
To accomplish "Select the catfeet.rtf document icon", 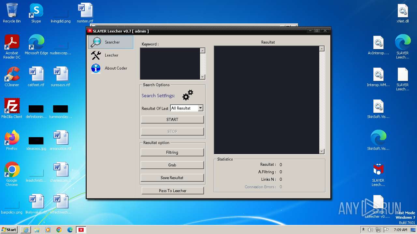I will (36, 77).
